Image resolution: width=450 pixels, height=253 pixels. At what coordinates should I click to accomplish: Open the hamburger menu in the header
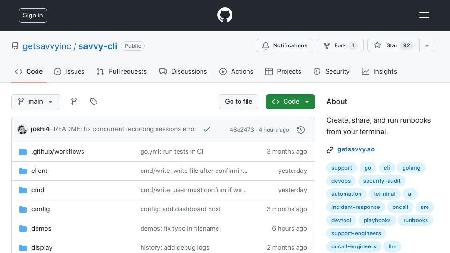click(424, 15)
